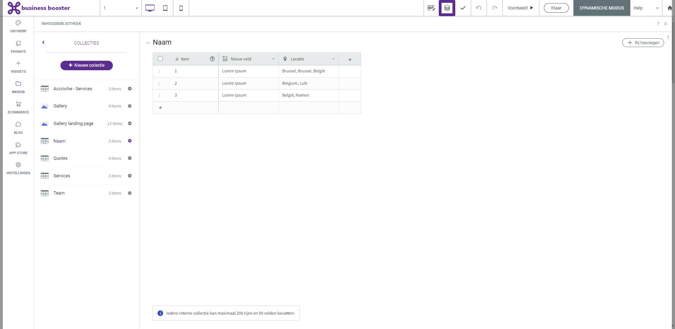The image size is (675, 329).
Task: Open the content library database icon
Action: [447, 8]
